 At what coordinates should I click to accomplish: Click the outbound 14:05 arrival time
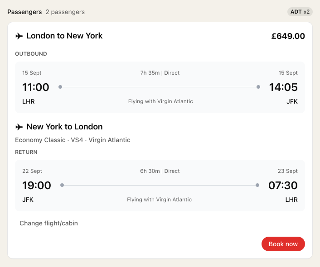(283, 87)
